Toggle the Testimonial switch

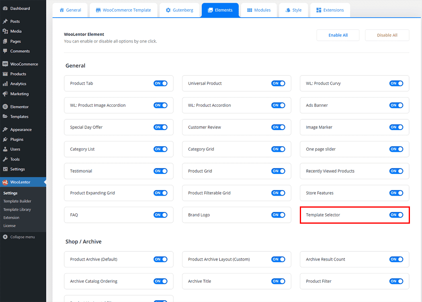[x=160, y=171]
